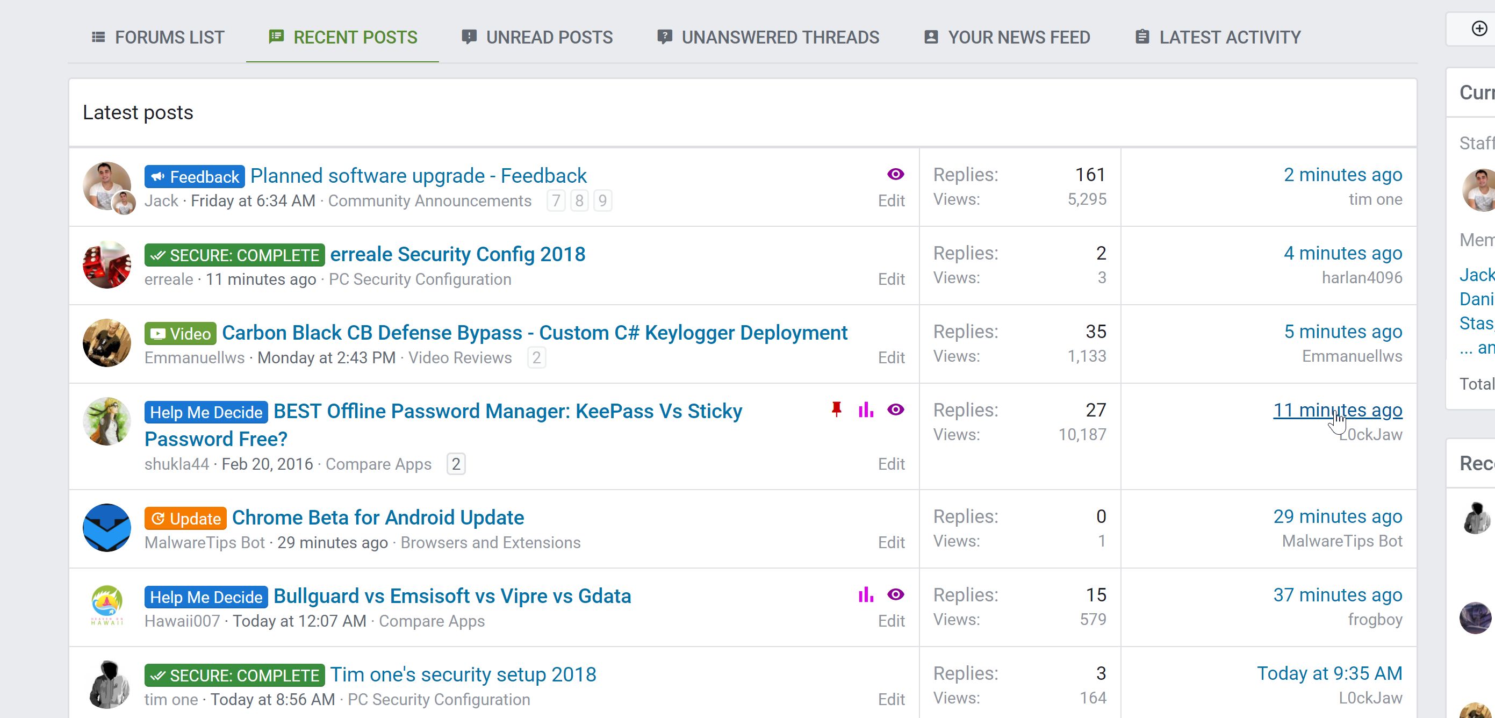
Task: Click the poll chart icon on KeePass thread
Action: [x=865, y=410]
